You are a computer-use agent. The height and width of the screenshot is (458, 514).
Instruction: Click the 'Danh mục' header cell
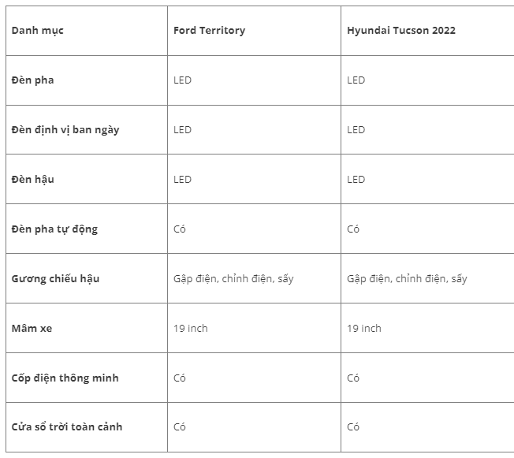coord(38,31)
